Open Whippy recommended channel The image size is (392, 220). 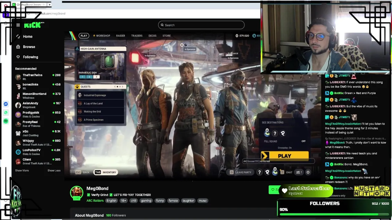click(x=38, y=142)
